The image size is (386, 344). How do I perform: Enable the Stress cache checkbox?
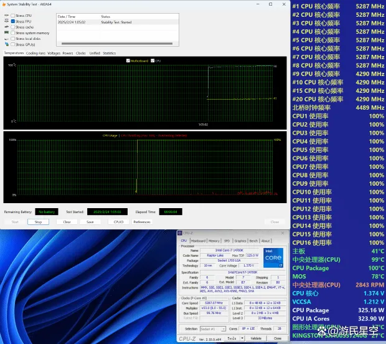click(x=13, y=27)
